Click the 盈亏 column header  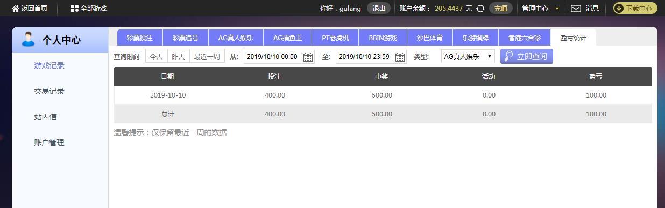click(596, 77)
